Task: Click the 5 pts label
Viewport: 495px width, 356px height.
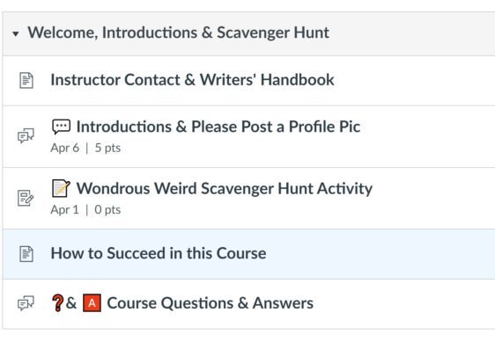Action: click(x=107, y=148)
